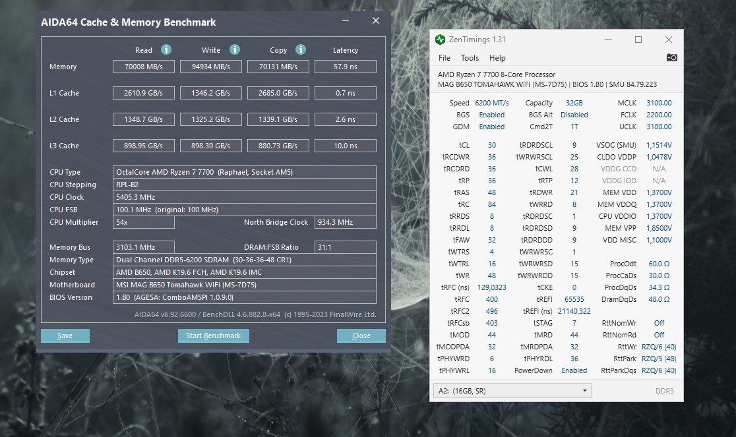
Task: Click the PowerDown value Enabled
Action: pos(574,370)
